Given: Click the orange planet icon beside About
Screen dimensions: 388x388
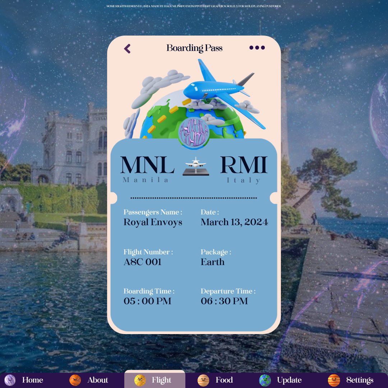Looking at the screenshot, I should pos(75,380).
